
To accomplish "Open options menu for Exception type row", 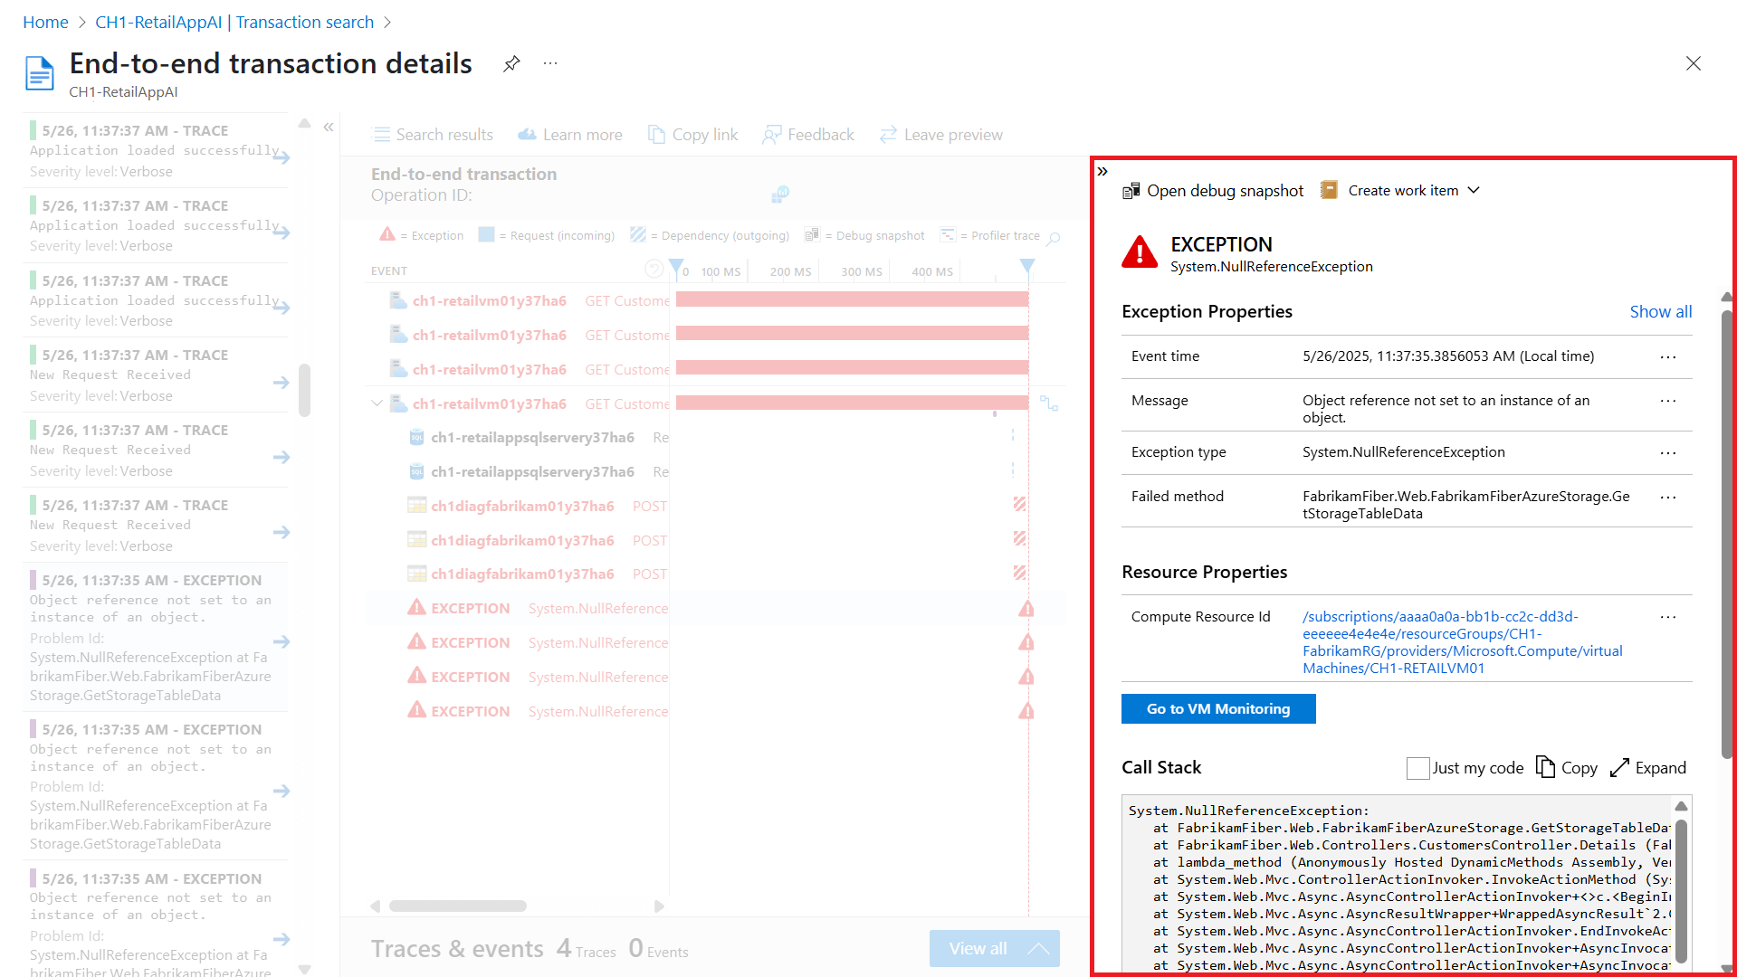I will (1668, 453).
